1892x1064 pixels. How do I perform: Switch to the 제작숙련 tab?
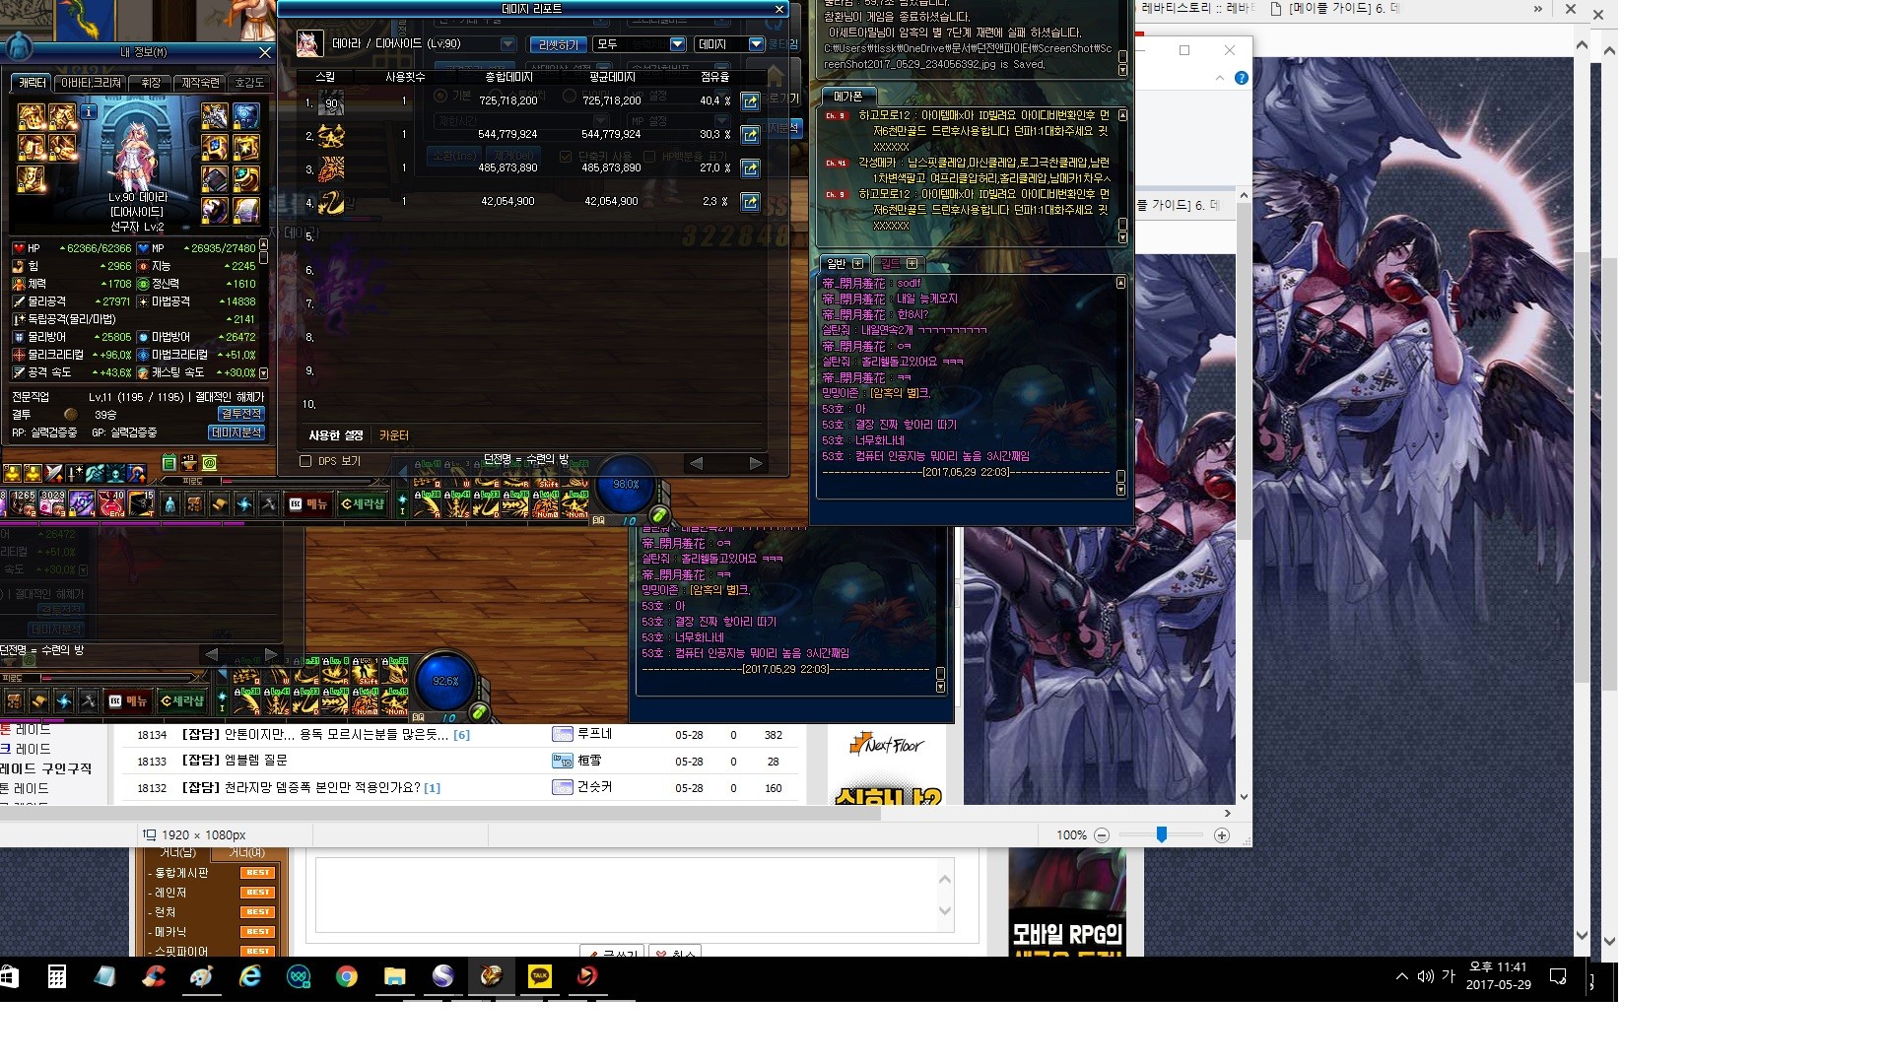(200, 83)
